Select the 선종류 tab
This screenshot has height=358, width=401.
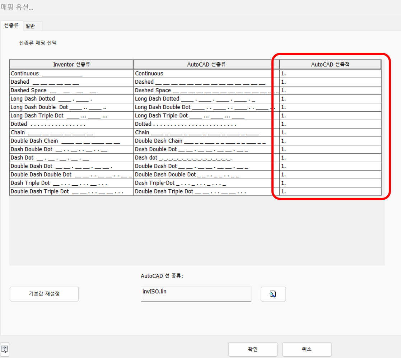point(12,26)
